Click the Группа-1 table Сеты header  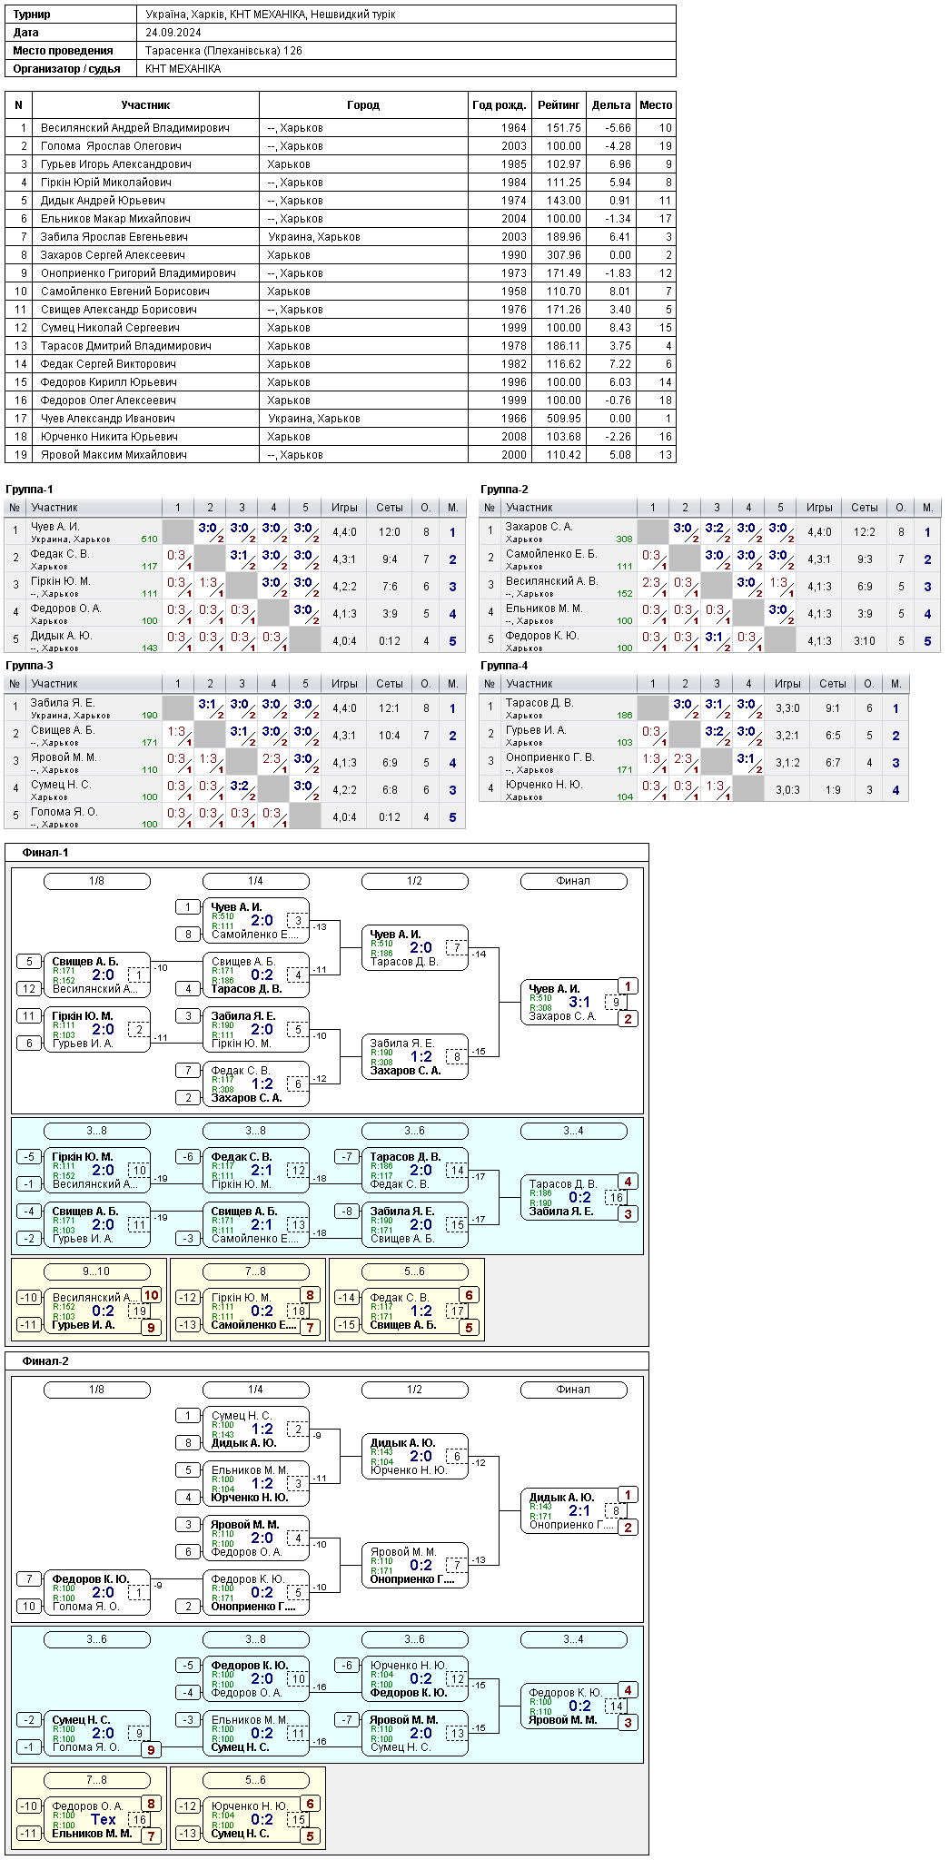[x=390, y=508]
